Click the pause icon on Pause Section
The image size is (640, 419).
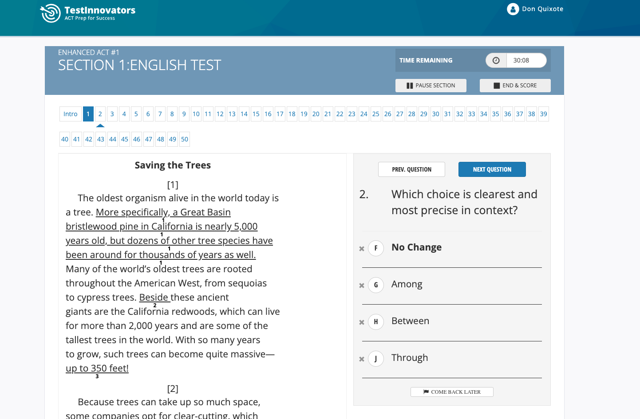tap(410, 85)
